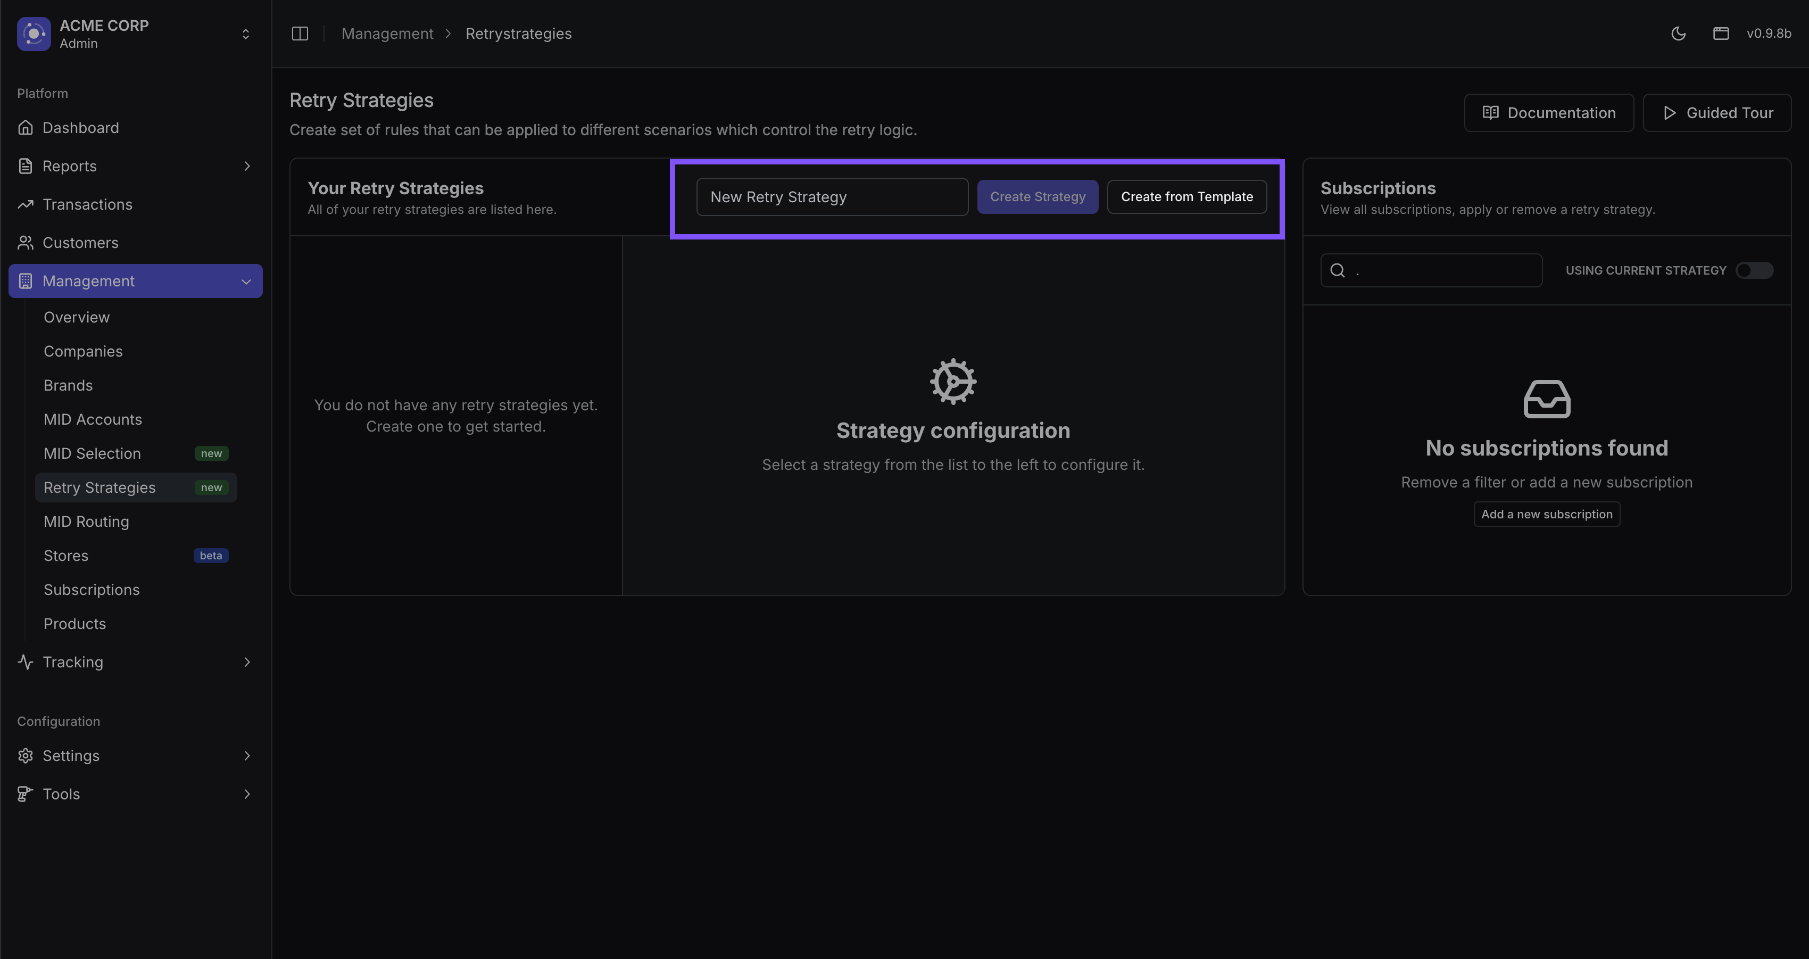1809x959 pixels.
Task: Click the Strategy configuration gear icon
Action: pos(953,382)
